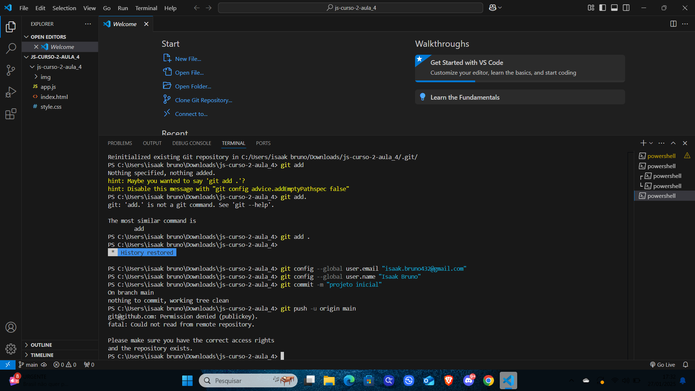Click Clone Git Repository link
This screenshot has width=695, height=391.
pos(204,100)
